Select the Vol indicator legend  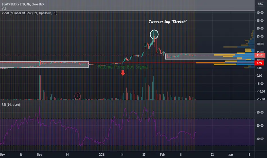point(4,9)
